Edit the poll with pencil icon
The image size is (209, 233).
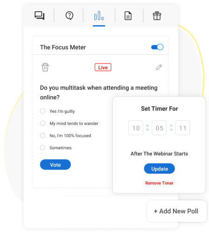click(159, 67)
